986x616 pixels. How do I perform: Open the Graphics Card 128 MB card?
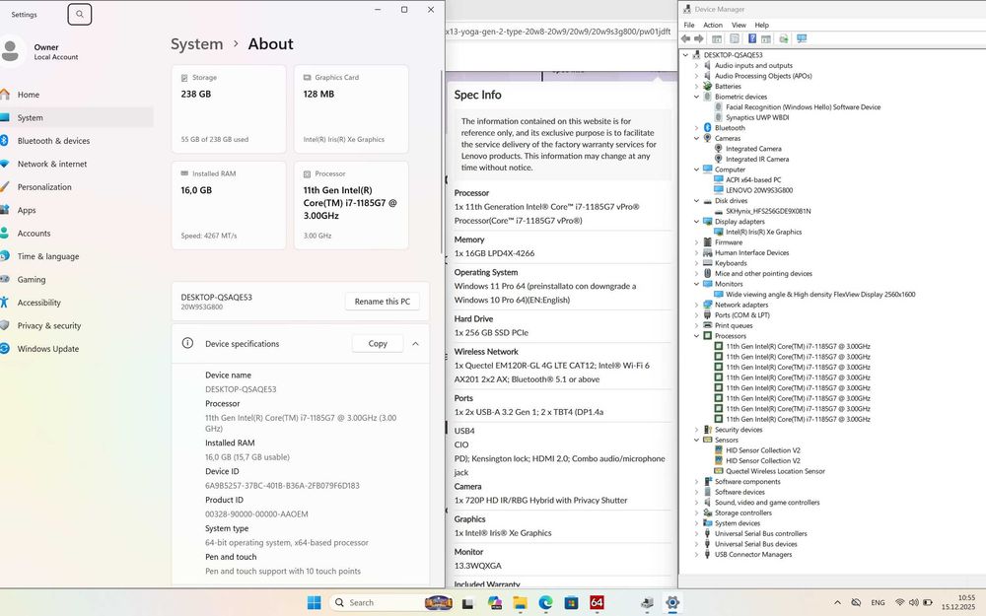click(x=351, y=108)
